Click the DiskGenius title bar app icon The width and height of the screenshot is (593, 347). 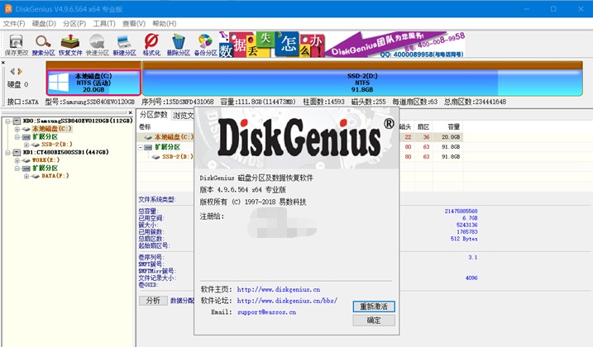[x=8, y=8]
